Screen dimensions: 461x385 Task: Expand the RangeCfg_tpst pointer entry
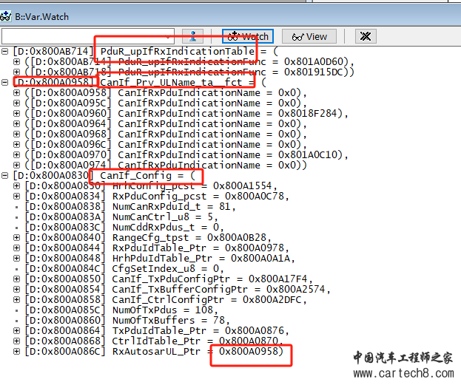tap(17, 237)
